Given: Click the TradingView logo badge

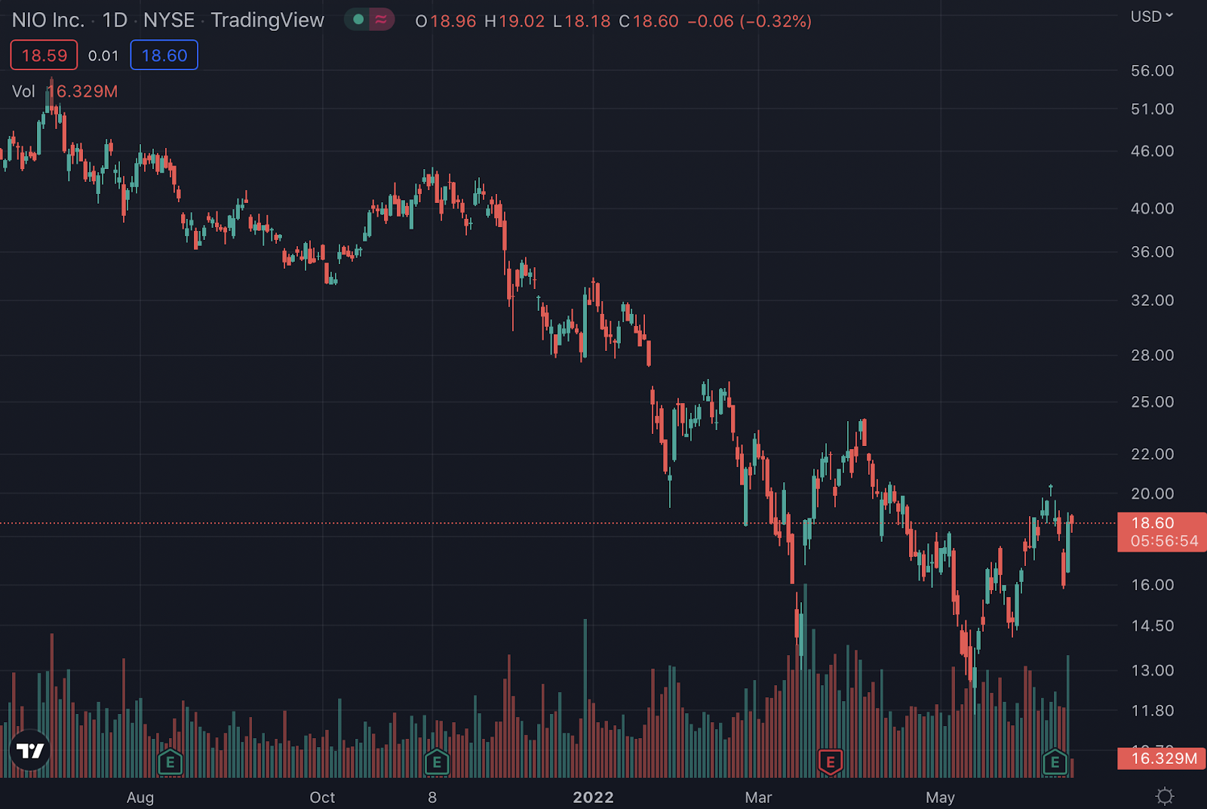Looking at the screenshot, I should pyautogui.click(x=30, y=751).
